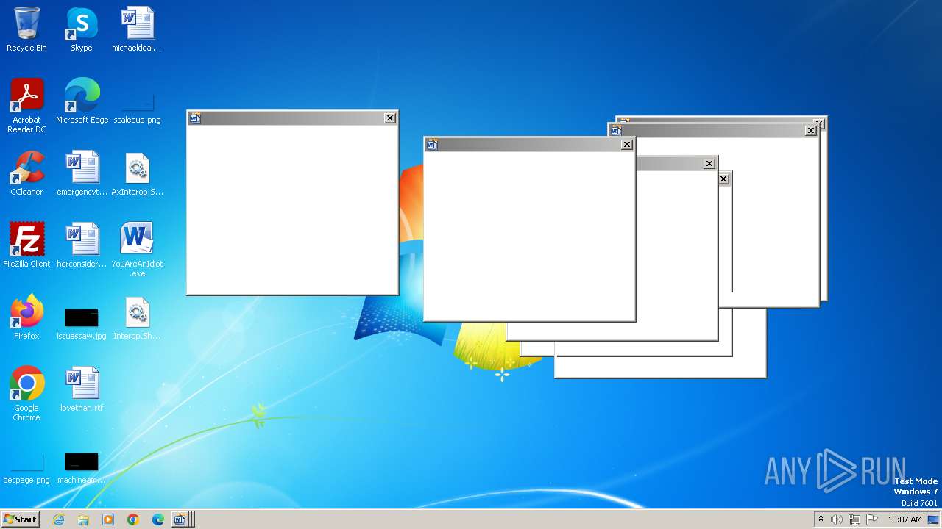The height and width of the screenshot is (529, 942).
Task: Open the Recycle Bin desktop icon
Action: (26, 29)
